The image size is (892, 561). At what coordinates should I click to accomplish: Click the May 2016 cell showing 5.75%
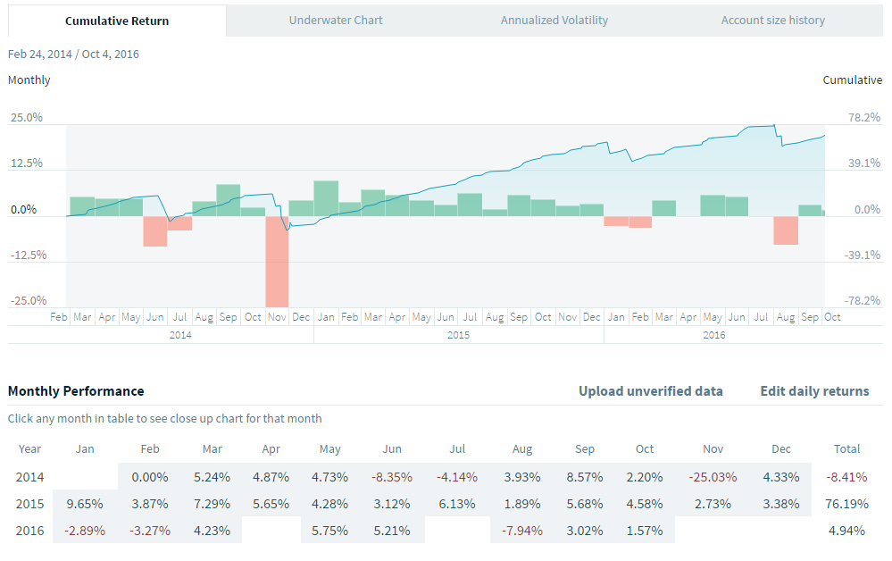[331, 531]
